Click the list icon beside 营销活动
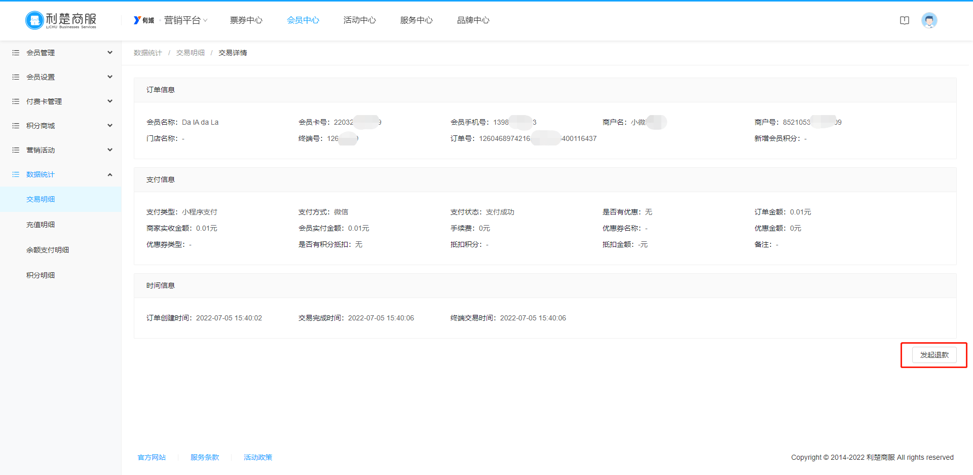This screenshot has height=475, width=973. [x=16, y=150]
